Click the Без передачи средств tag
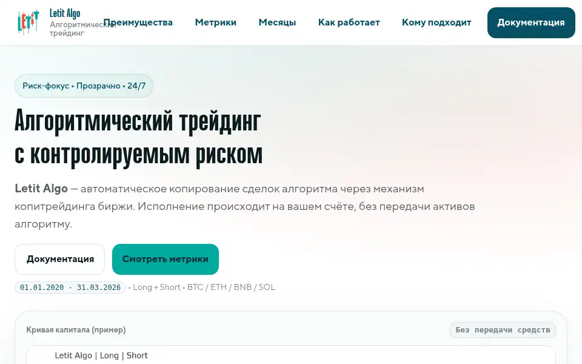The image size is (582, 364). tap(503, 330)
